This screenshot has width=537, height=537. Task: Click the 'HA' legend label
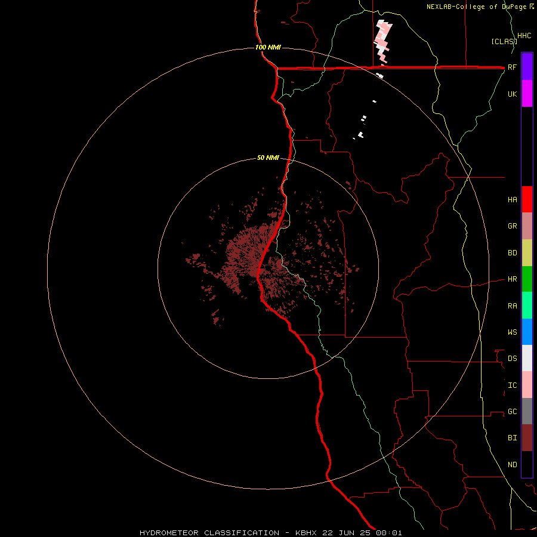(x=512, y=199)
